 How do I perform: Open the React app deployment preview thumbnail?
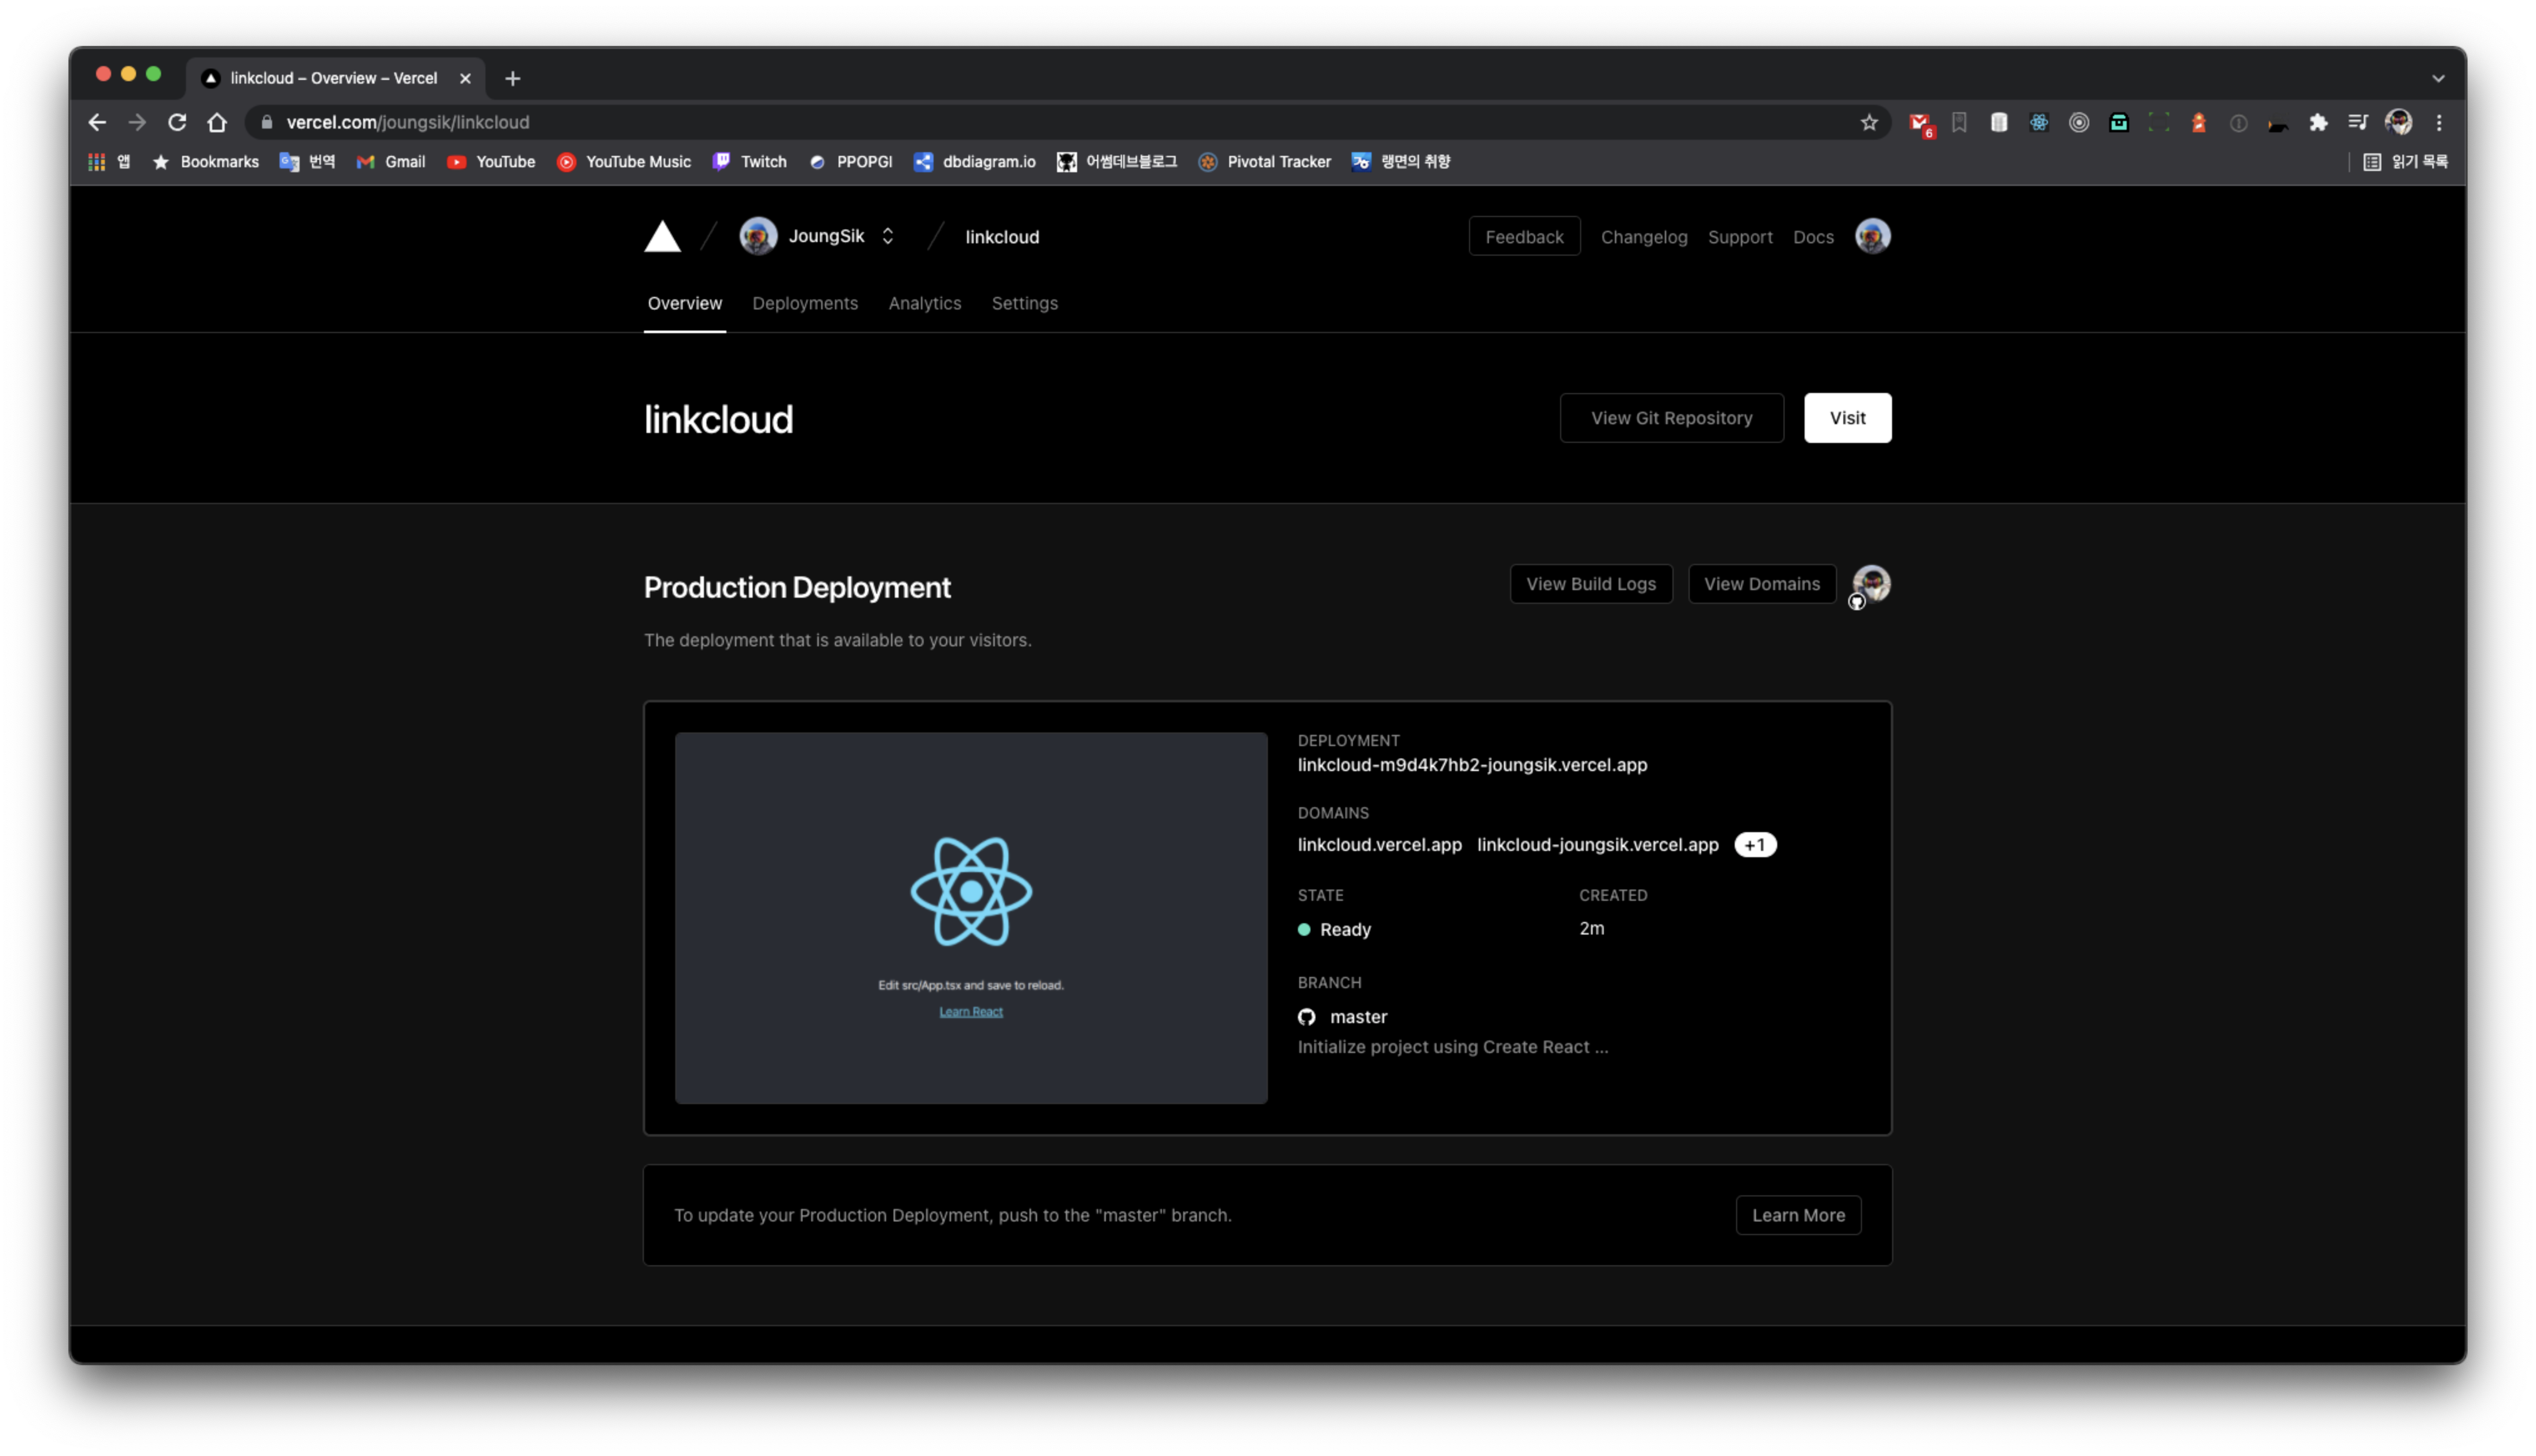coord(970,918)
